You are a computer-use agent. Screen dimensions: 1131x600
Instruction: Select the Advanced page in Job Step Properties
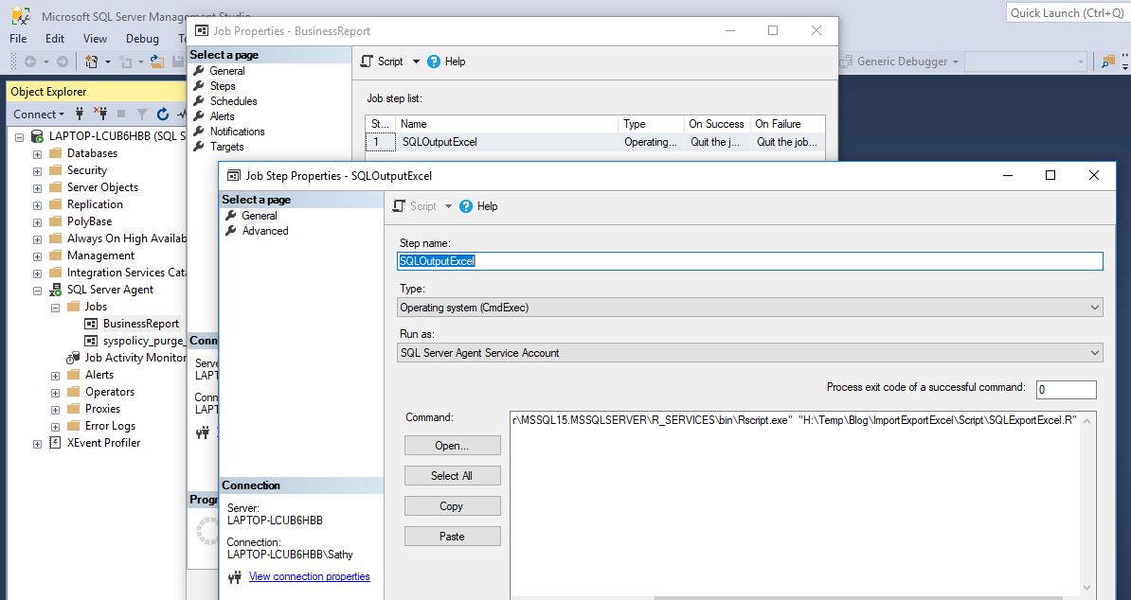[x=264, y=231]
